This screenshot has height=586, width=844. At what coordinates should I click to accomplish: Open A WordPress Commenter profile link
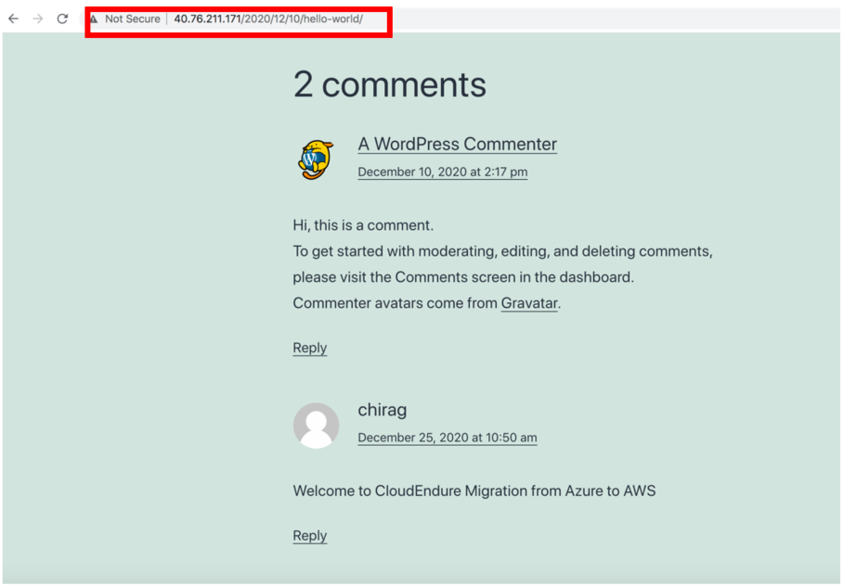coord(457,144)
